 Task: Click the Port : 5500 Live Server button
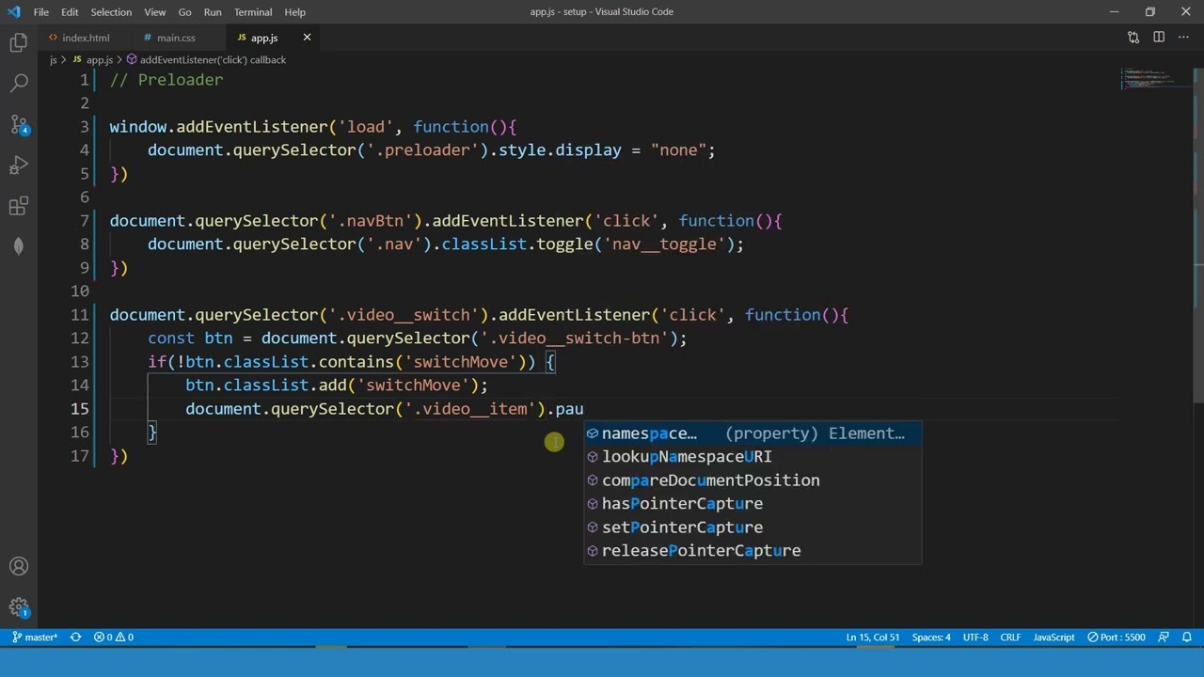click(1117, 638)
